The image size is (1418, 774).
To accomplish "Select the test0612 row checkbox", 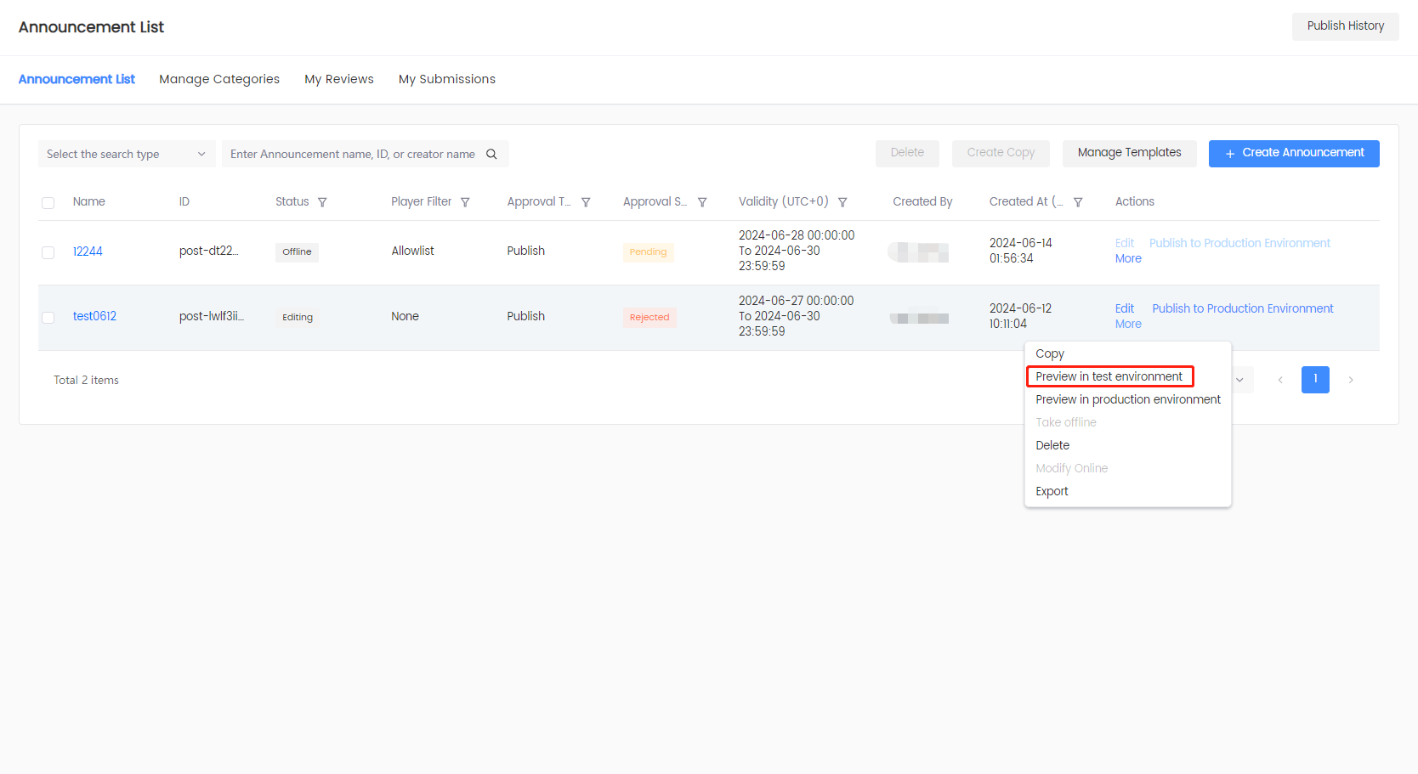I will tap(48, 317).
